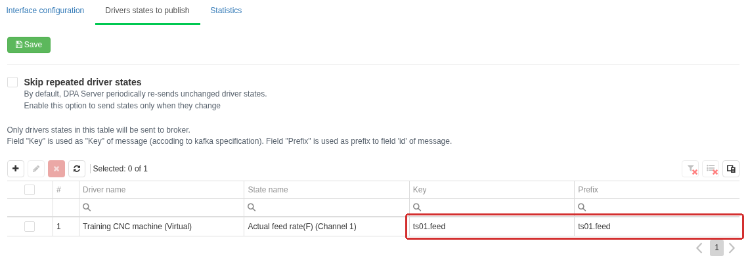Click the pencil edit icon

point(36,168)
